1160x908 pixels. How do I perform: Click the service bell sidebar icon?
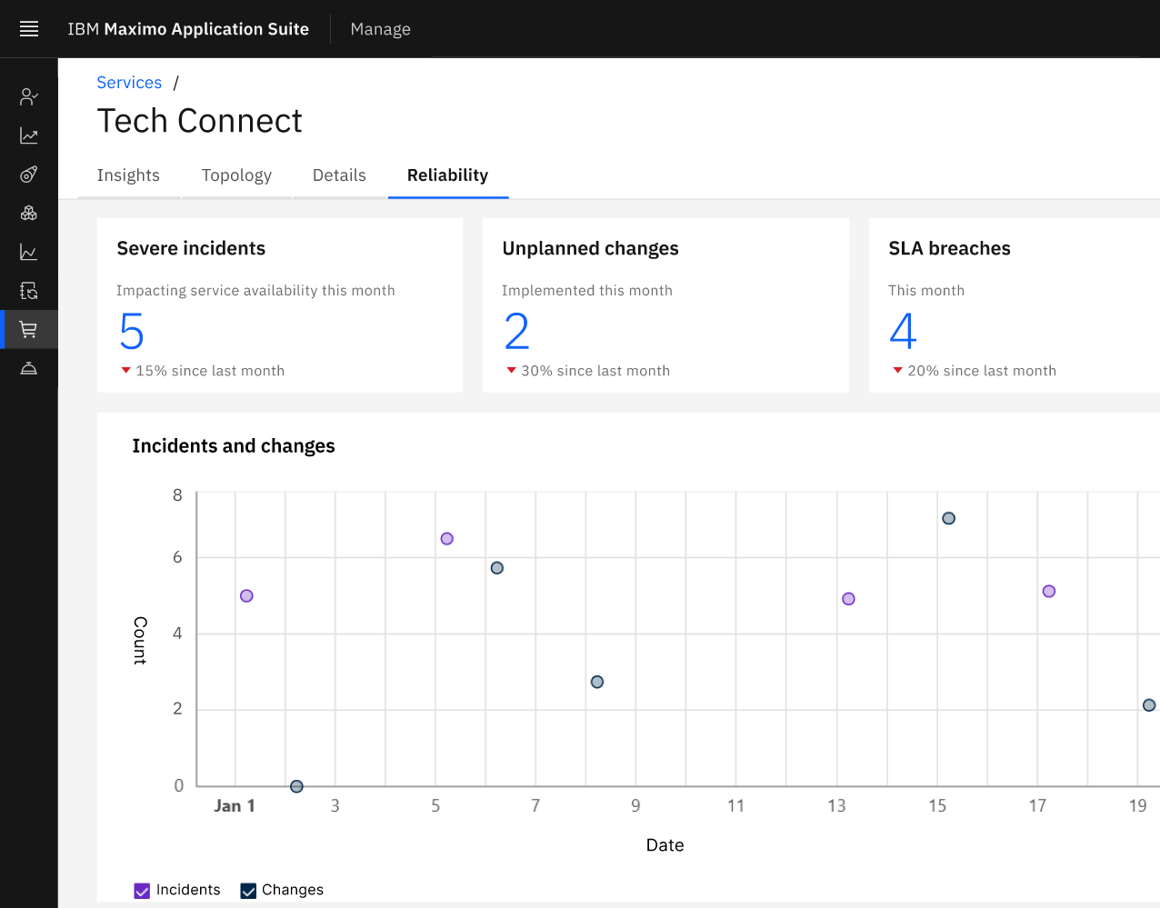[29, 368]
